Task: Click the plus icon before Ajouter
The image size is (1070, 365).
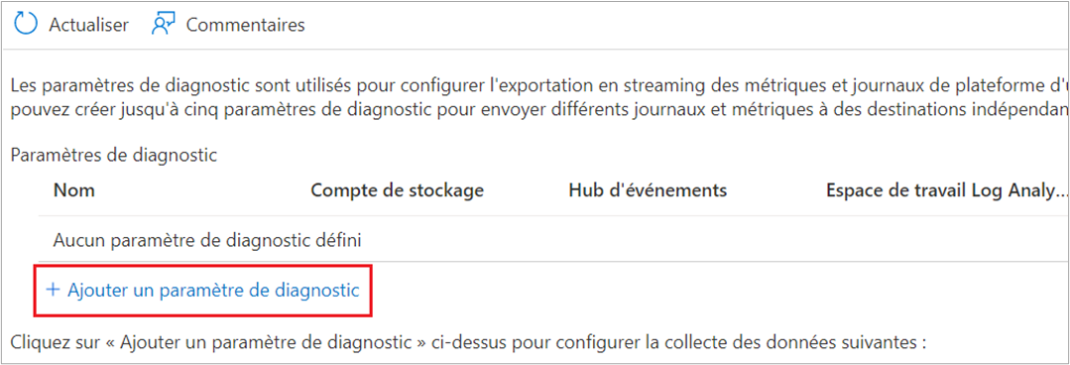Action: [x=53, y=290]
